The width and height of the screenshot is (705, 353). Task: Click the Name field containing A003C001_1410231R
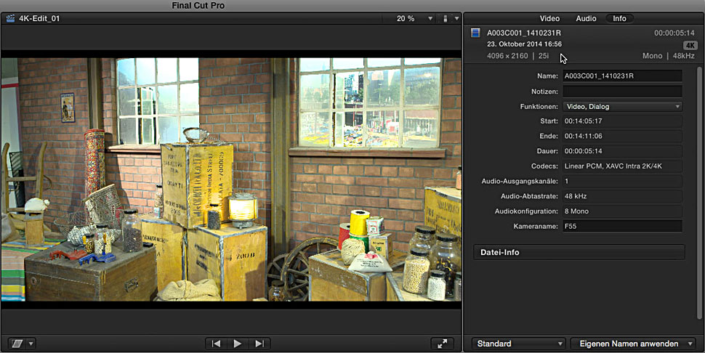coord(622,76)
